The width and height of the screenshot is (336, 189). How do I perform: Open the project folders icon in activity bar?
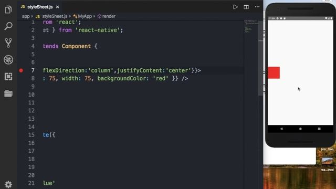(8, 93)
